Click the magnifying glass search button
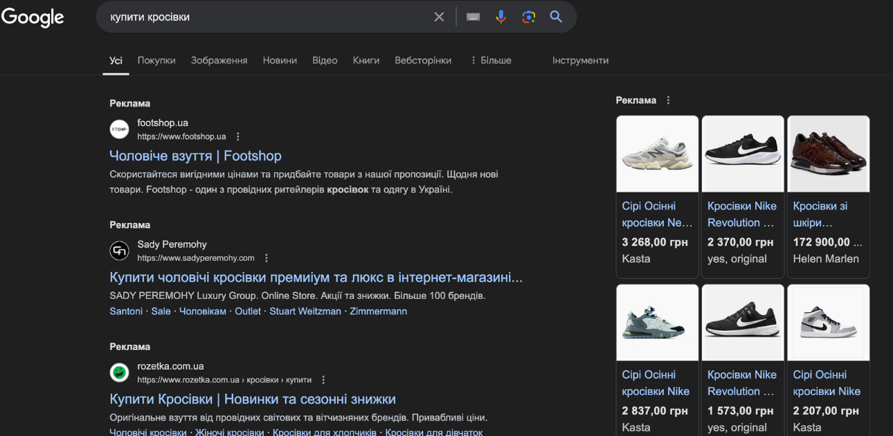This screenshot has width=893, height=436. [556, 17]
